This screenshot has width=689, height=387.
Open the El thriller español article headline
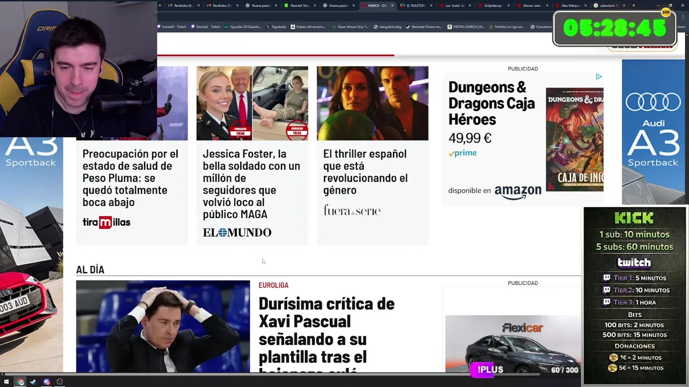pos(365,171)
